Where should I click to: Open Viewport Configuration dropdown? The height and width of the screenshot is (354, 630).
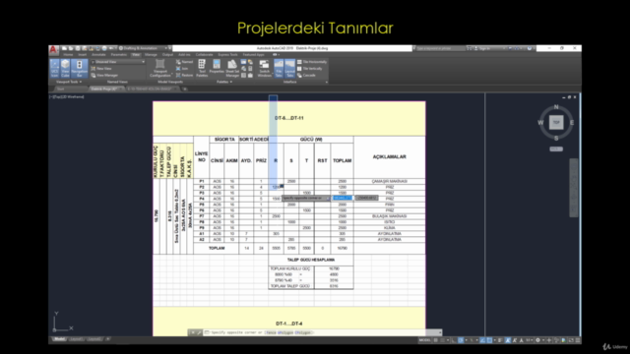(160, 69)
